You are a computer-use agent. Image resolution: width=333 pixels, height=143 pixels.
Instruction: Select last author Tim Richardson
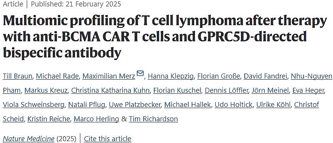(x=153, y=119)
